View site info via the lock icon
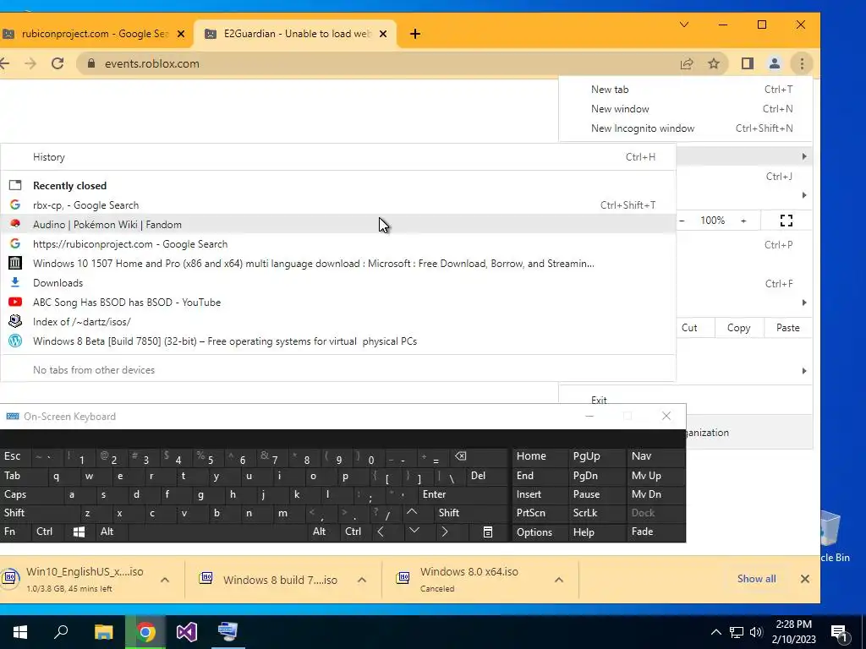The image size is (866, 649). coord(91,63)
